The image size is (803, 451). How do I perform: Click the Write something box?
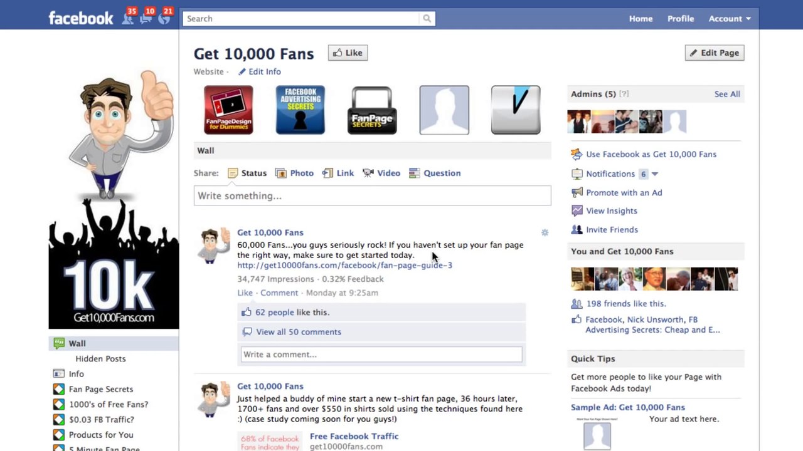tap(372, 195)
